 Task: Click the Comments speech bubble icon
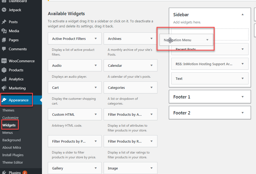point(4,49)
